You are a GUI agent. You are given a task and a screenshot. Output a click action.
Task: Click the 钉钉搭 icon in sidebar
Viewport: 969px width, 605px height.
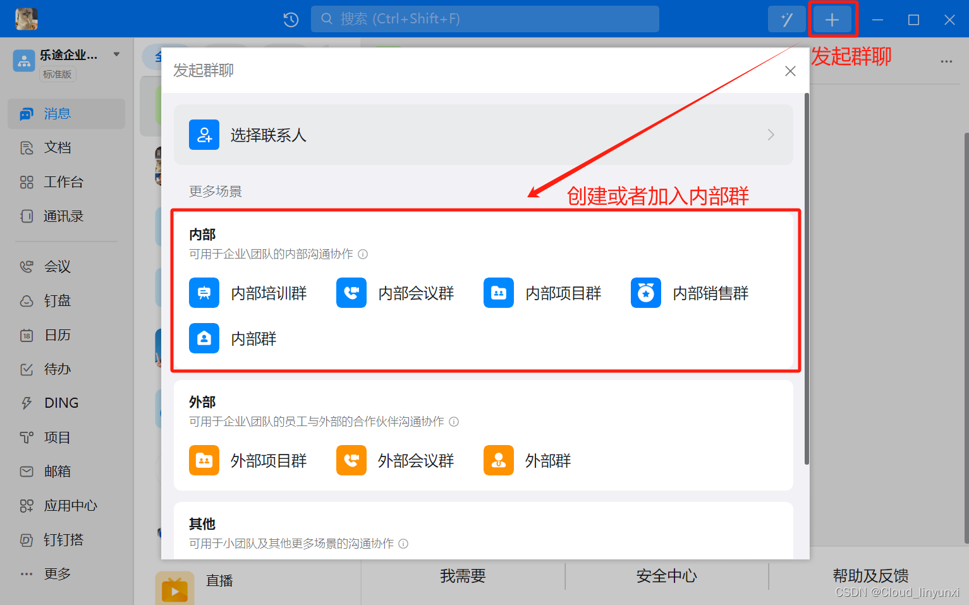pyautogui.click(x=27, y=540)
